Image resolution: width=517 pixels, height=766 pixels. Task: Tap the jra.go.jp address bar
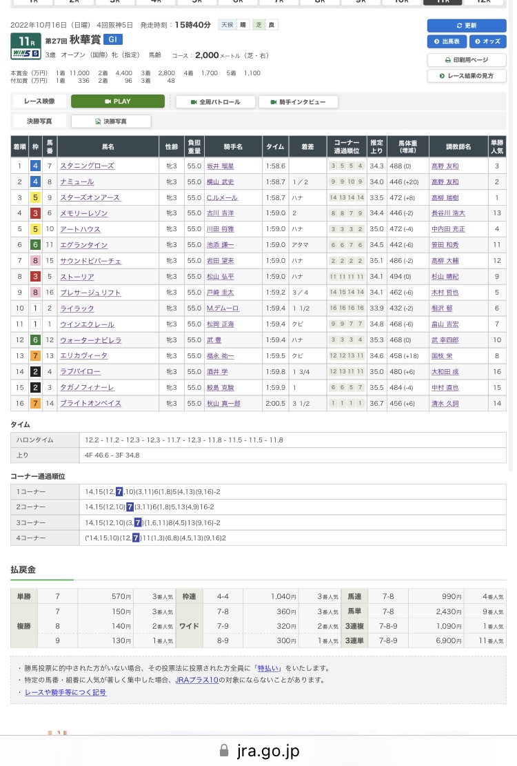[258, 750]
